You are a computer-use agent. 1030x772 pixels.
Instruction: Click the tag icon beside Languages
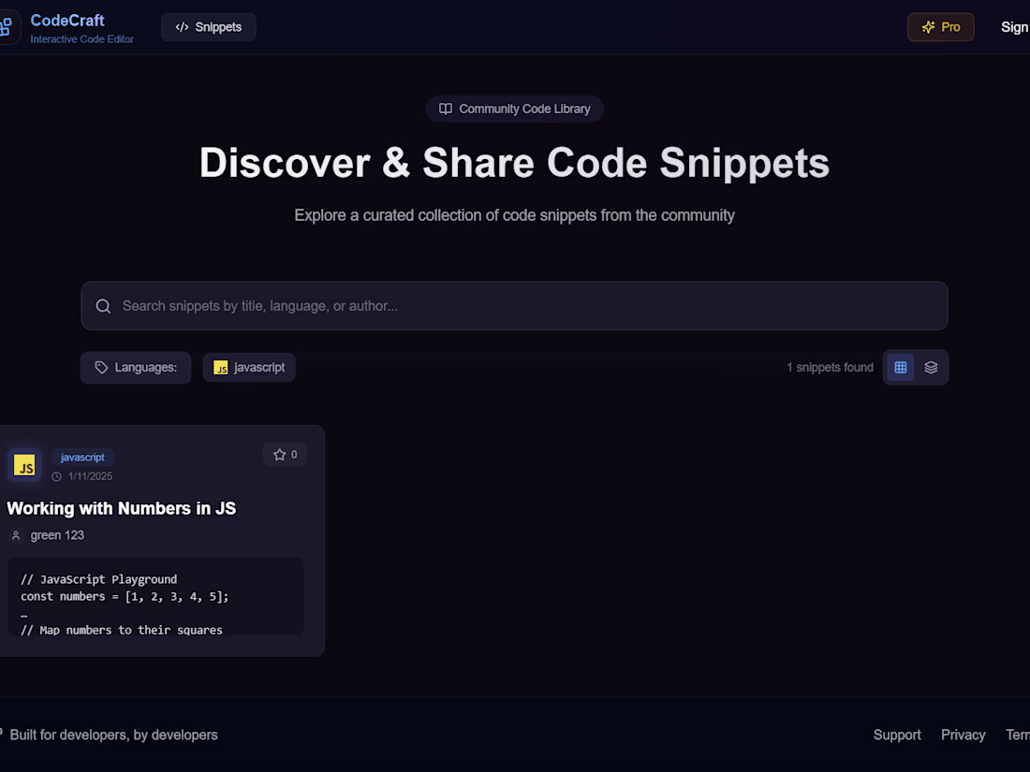coord(101,368)
